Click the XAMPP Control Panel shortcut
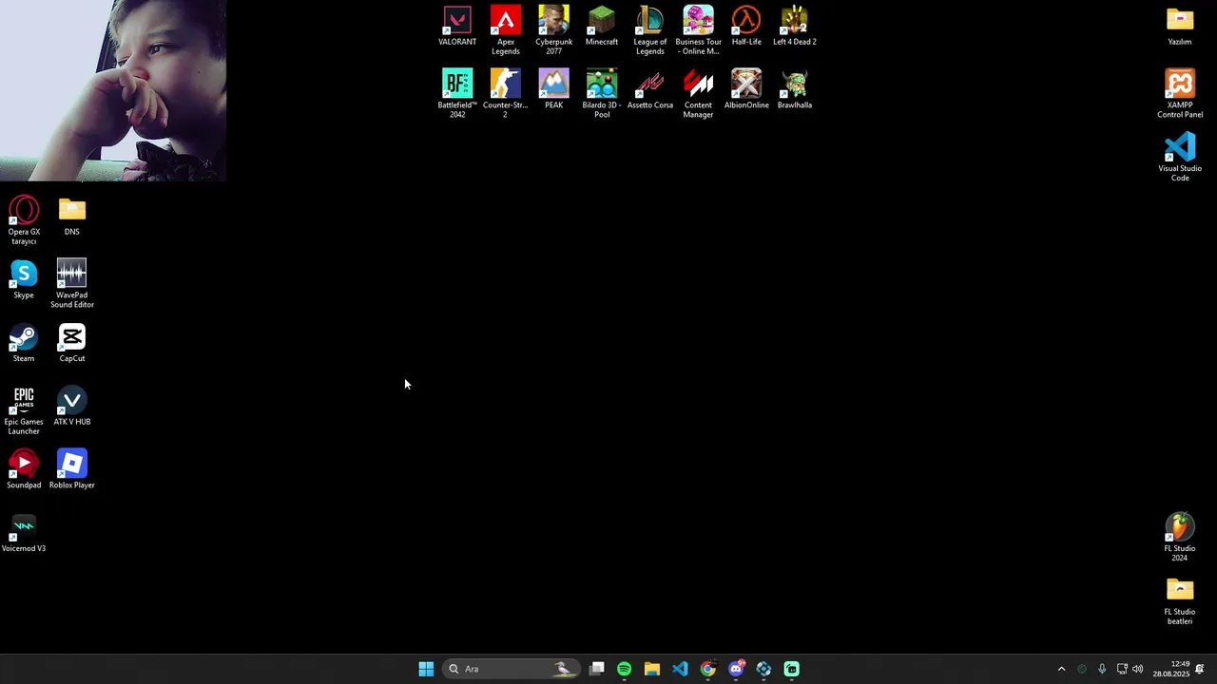This screenshot has width=1217, height=684. click(x=1180, y=93)
